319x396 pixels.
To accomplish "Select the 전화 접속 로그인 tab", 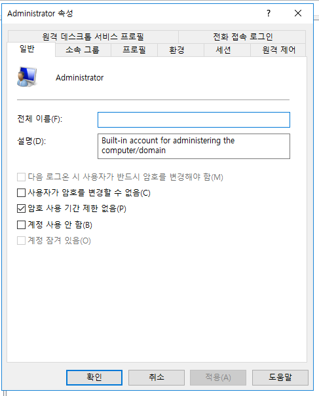I will 242,37.
